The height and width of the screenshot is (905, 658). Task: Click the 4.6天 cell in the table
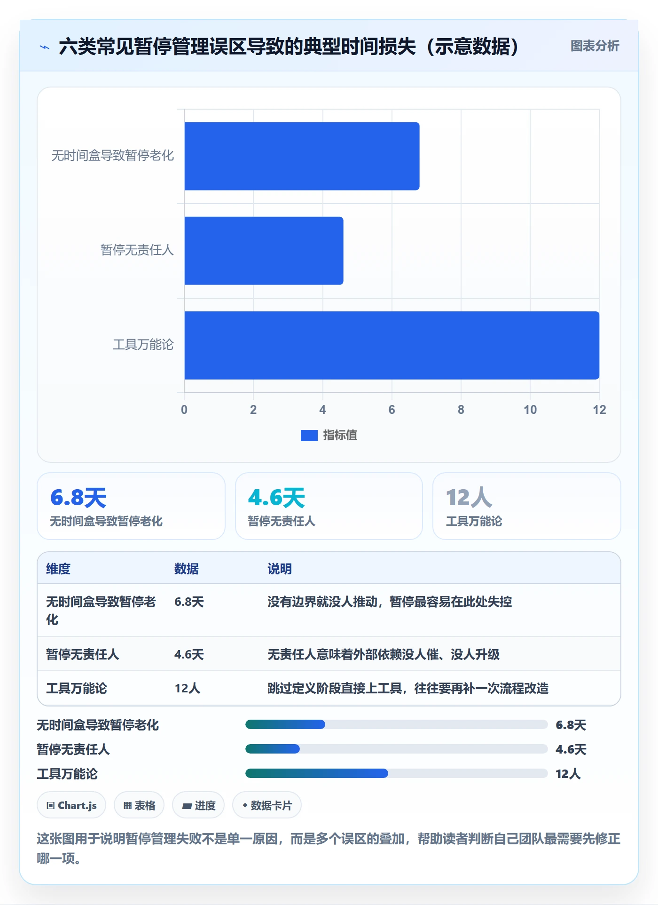coord(189,654)
